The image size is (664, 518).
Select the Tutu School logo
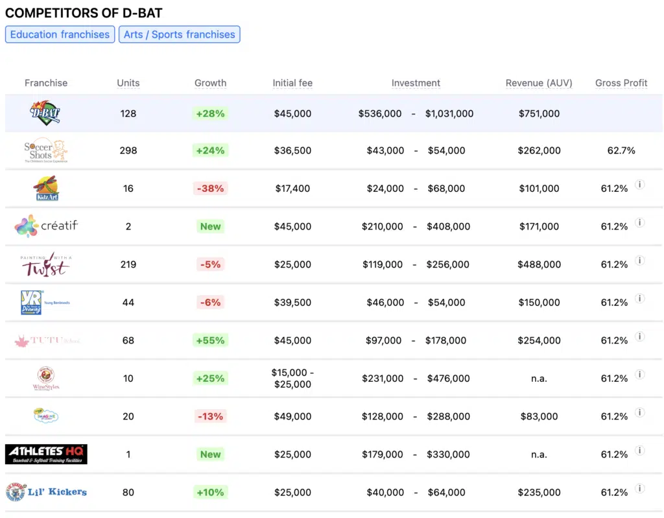pyautogui.click(x=47, y=340)
